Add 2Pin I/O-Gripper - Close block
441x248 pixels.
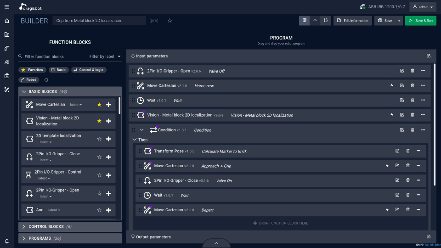point(108,157)
